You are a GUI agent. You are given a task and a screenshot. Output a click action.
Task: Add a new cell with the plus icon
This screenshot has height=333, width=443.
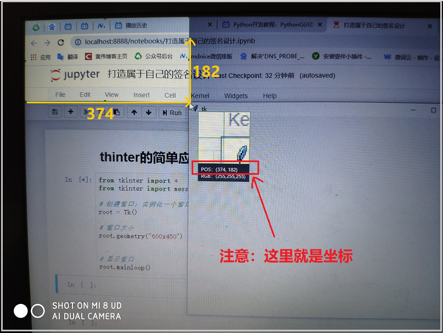click(x=71, y=112)
